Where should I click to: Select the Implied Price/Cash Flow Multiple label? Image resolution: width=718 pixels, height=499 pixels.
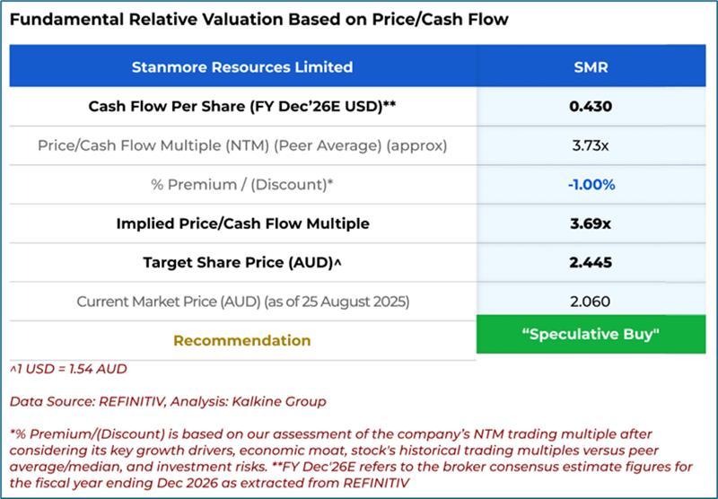coord(242,223)
